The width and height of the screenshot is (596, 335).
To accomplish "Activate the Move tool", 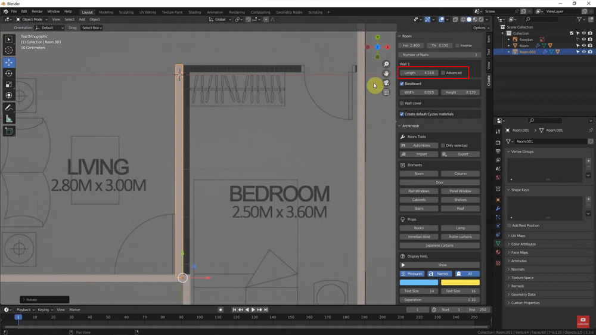I will (9, 63).
